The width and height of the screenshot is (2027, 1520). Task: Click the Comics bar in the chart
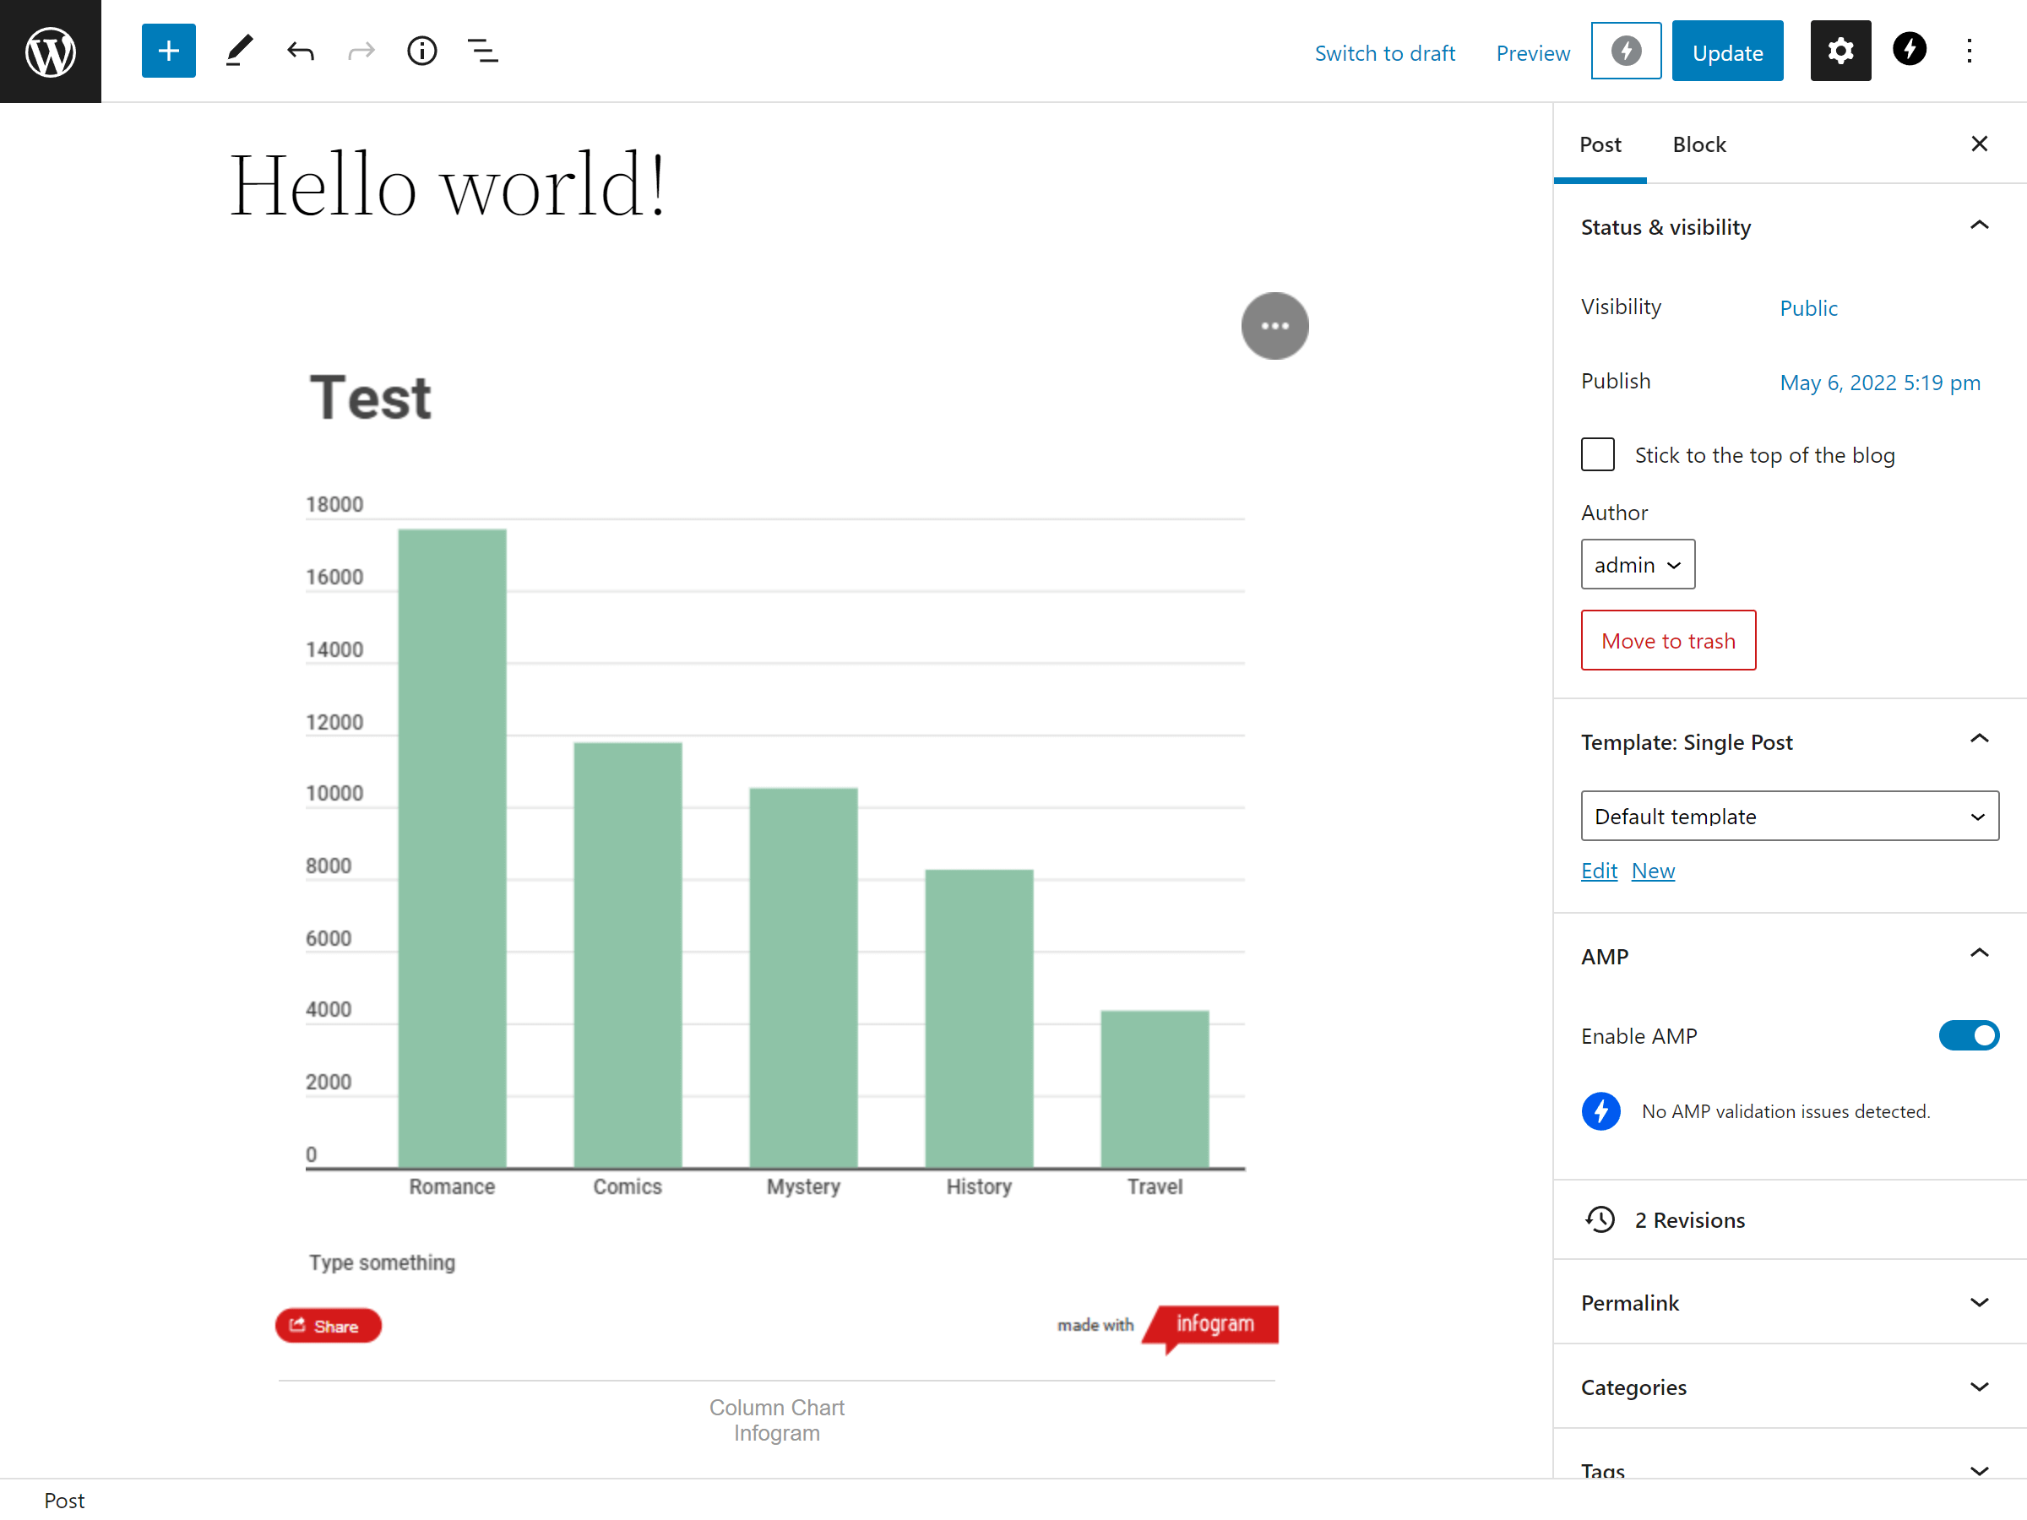point(628,956)
